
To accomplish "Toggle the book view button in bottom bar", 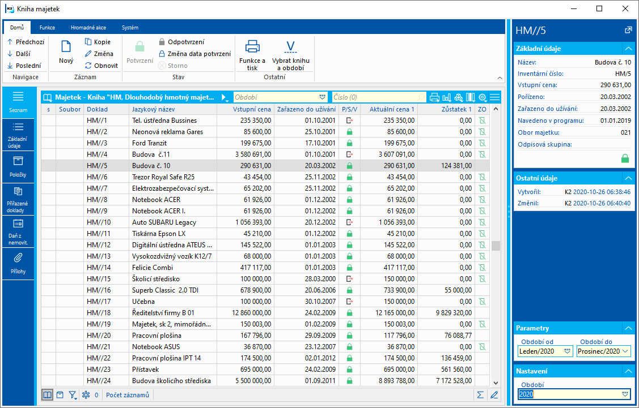I will pos(48,395).
